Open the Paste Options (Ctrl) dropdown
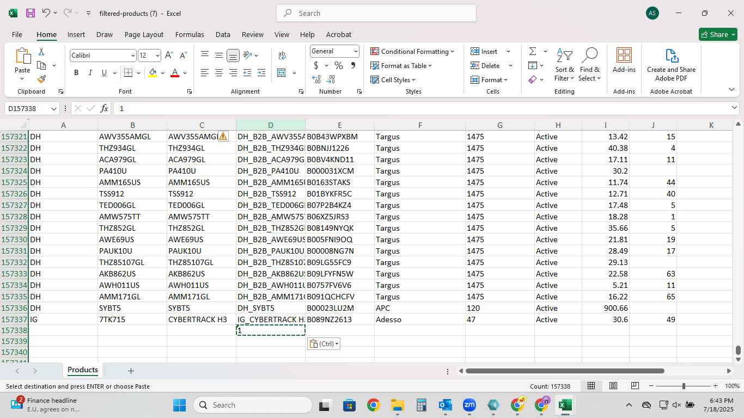 [324, 344]
